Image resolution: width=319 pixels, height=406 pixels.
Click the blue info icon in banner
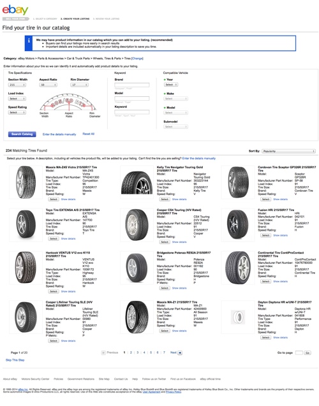[x=29, y=41]
